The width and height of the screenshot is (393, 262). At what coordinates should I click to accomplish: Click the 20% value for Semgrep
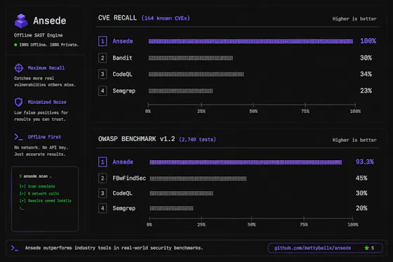click(361, 208)
